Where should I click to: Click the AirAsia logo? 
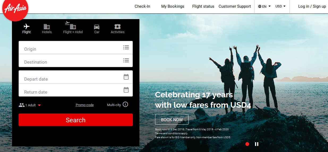pos(15,9)
